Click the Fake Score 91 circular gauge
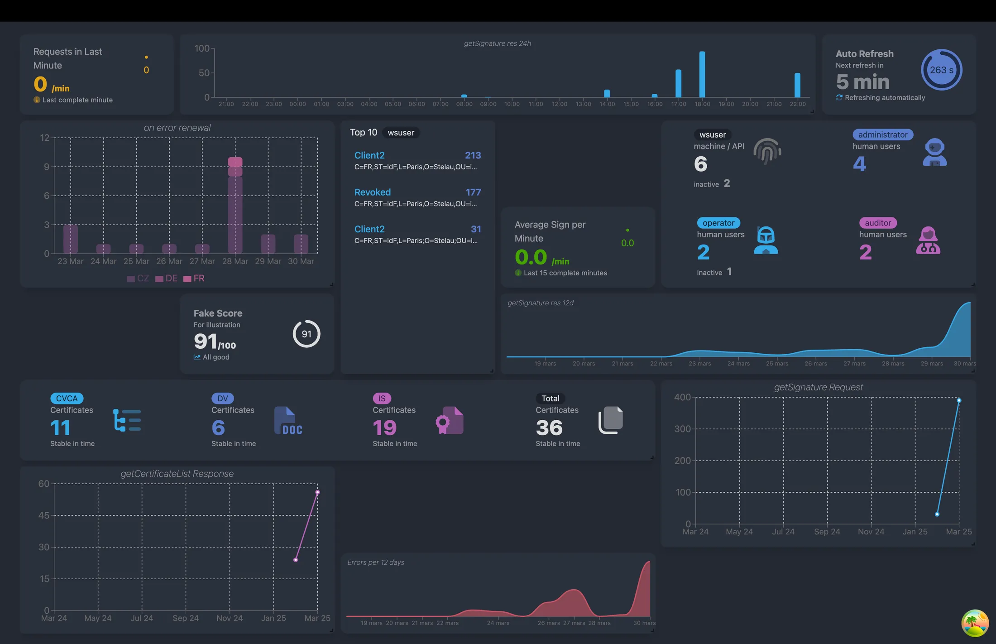Viewport: 996px width, 644px height. click(x=306, y=334)
